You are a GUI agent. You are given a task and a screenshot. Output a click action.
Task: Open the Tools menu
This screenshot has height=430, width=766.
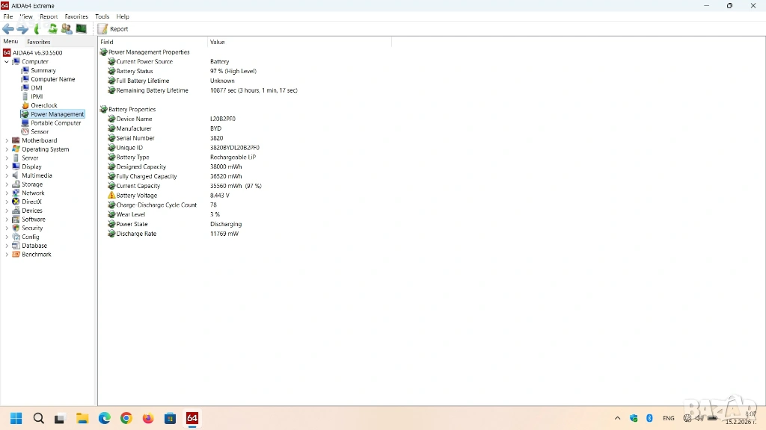[102, 16]
